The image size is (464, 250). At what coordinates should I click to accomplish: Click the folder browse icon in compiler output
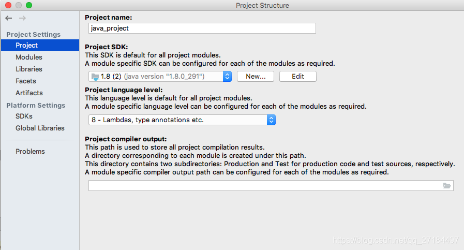[447, 185]
